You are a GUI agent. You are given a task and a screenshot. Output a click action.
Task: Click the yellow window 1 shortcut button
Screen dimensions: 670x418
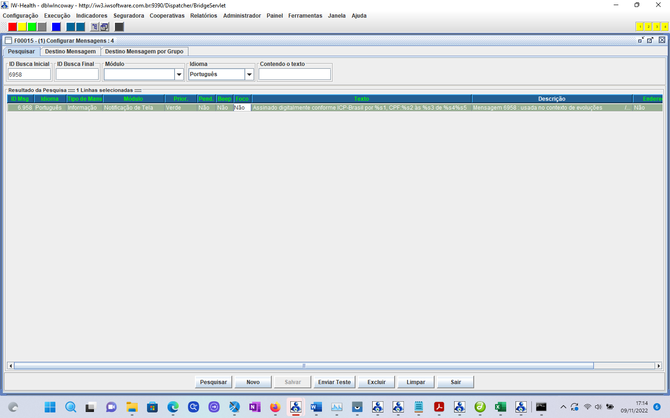(640, 27)
